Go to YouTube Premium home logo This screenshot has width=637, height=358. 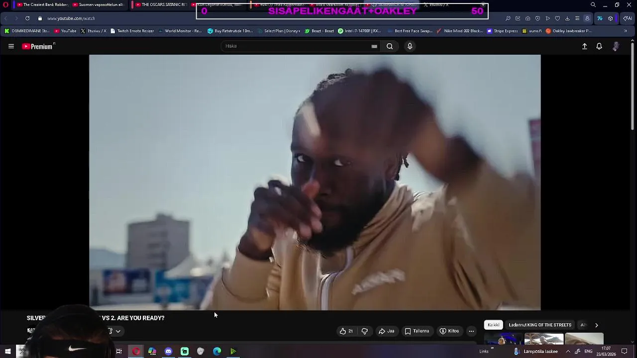(38, 46)
